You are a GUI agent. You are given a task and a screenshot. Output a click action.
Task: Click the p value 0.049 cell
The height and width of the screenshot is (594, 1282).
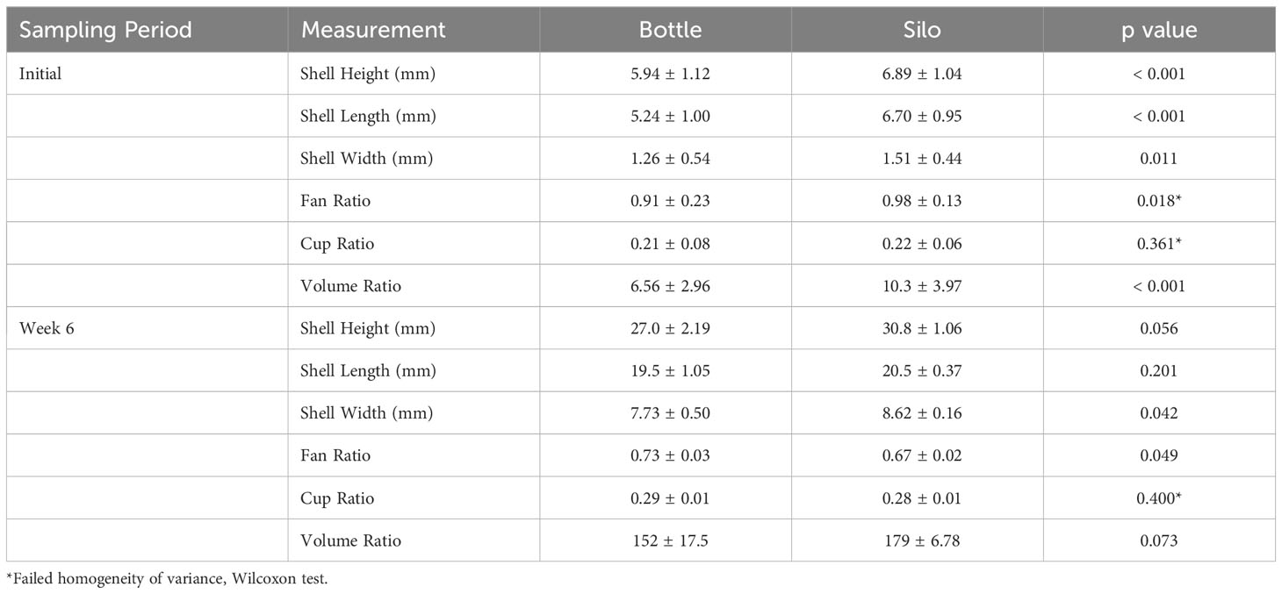tap(1159, 455)
